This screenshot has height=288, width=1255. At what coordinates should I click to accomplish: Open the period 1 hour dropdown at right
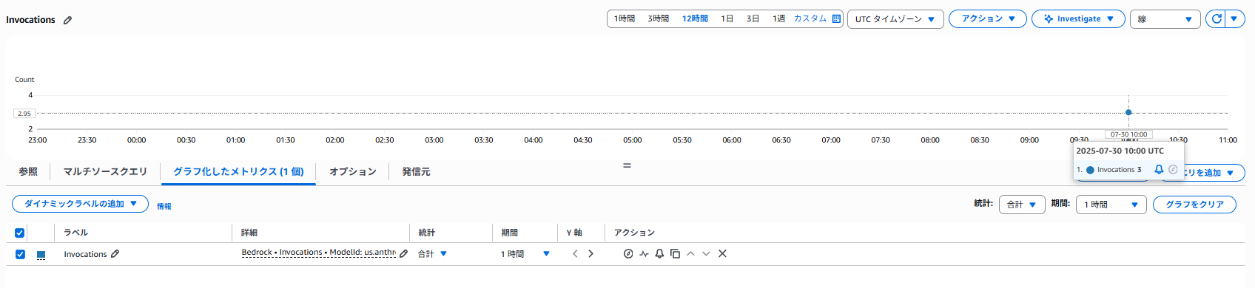tap(1111, 205)
